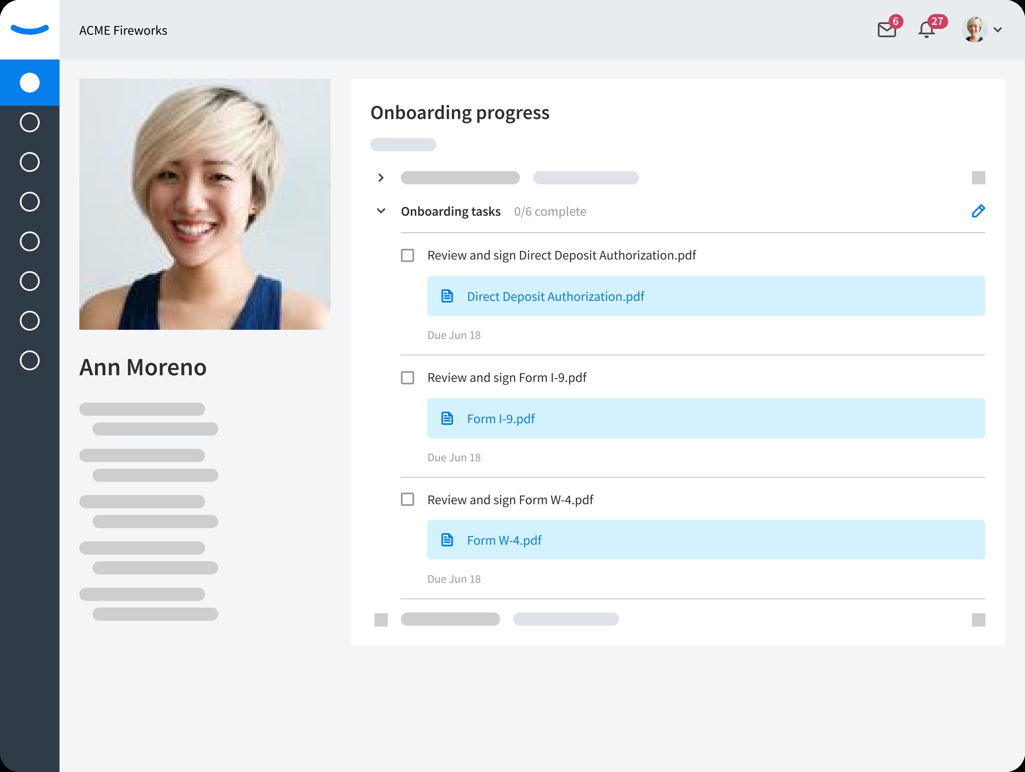Click the blue pencil edit icon
The height and width of the screenshot is (772, 1025).
point(978,211)
